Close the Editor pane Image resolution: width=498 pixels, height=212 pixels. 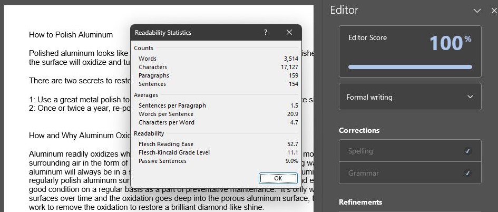tap(490, 11)
